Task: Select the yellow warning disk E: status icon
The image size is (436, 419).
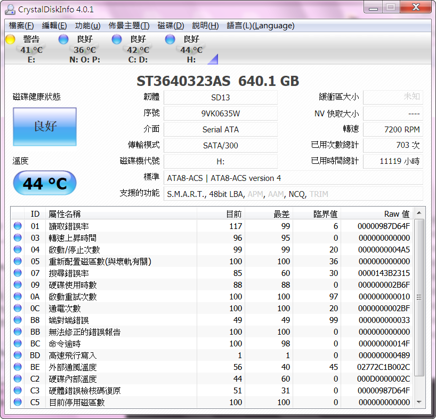Action: (x=10, y=39)
